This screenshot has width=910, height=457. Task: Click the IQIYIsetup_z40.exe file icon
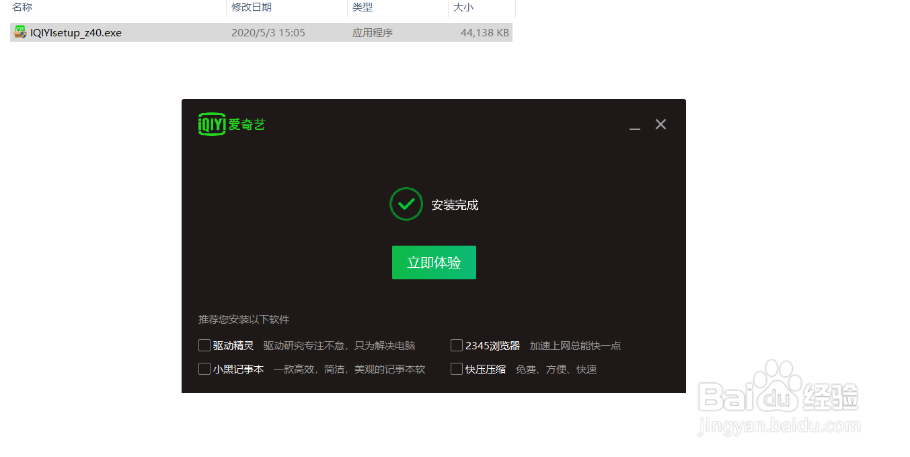(x=20, y=32)
